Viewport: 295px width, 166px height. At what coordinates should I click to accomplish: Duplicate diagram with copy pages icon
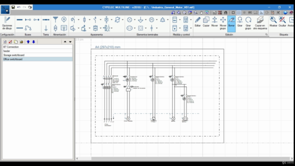[16, 42]
